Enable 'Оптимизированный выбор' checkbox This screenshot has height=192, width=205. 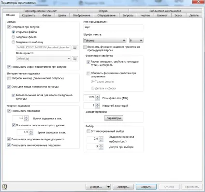point(88,131)
